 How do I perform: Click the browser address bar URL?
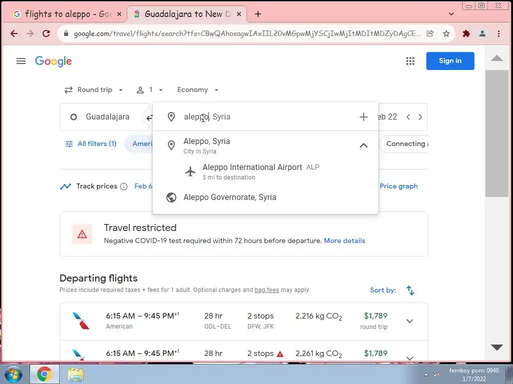pos(247,33)
